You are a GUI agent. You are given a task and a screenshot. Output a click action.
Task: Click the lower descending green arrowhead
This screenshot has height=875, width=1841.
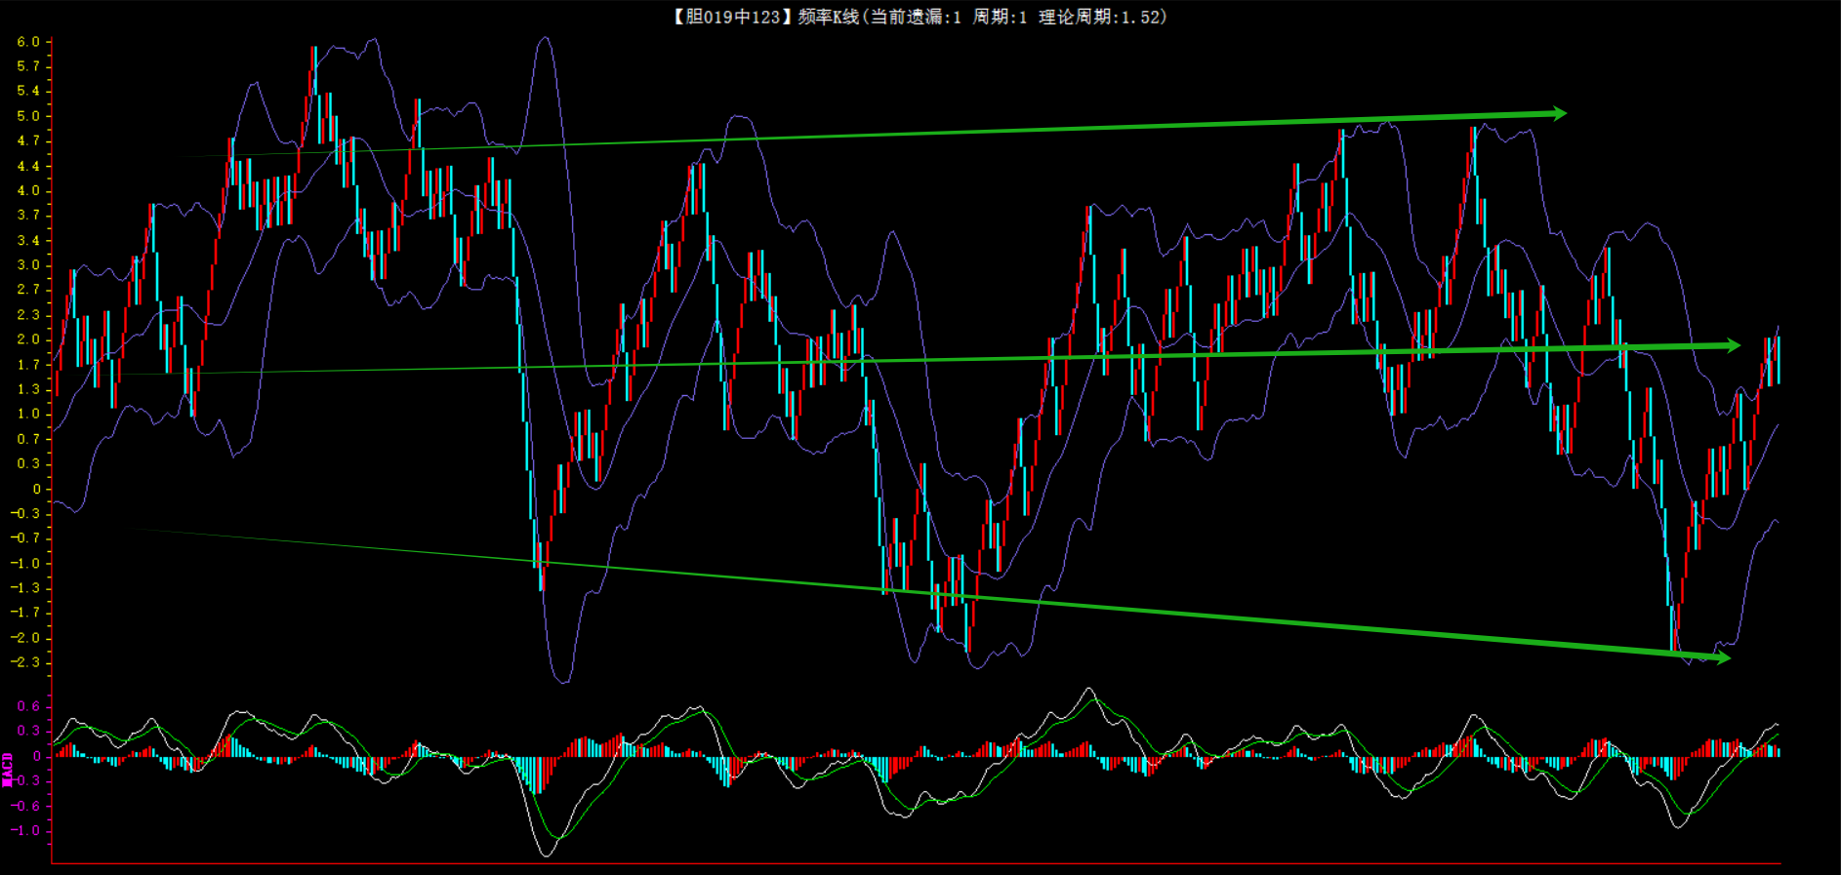1722,657
